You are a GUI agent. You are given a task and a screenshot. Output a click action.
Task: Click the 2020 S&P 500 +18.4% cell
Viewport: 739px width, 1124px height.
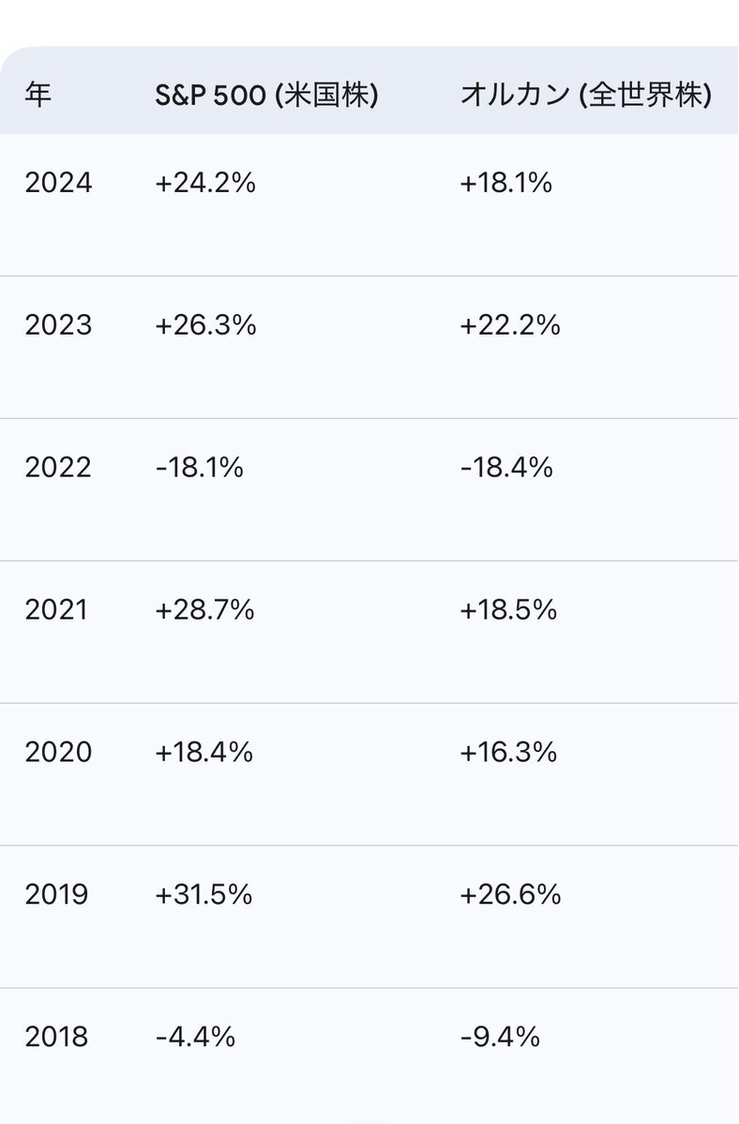(204, 752)
